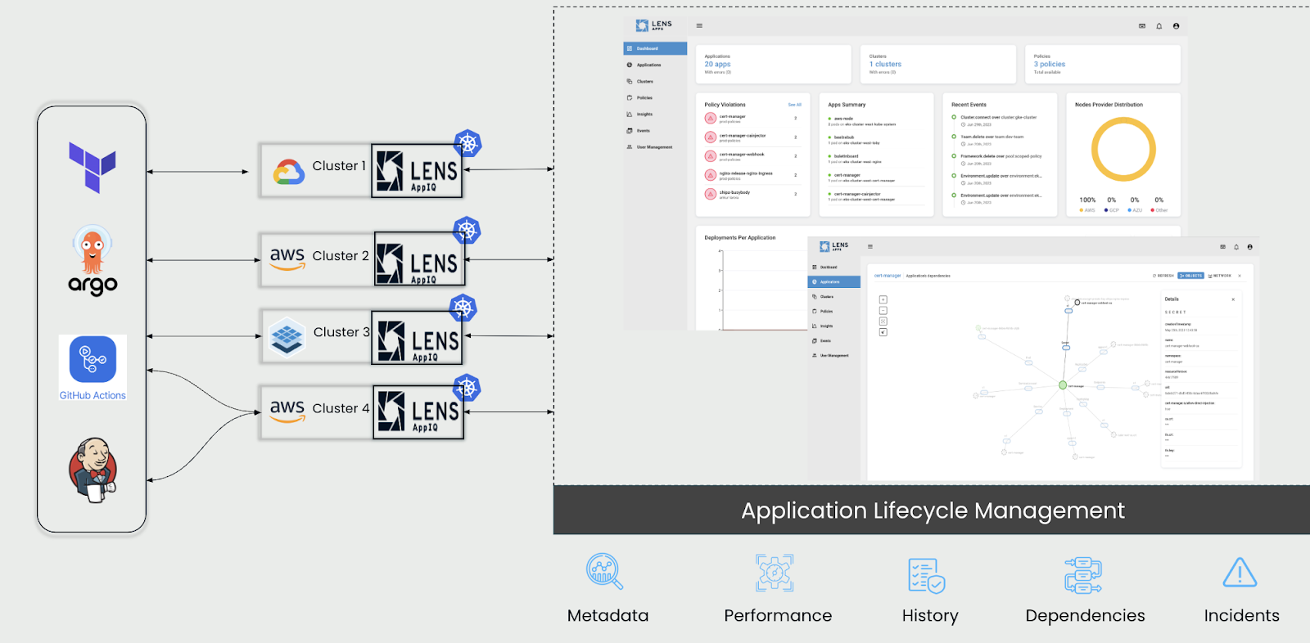
Task: Click the 'History' label
Action: 930,616
